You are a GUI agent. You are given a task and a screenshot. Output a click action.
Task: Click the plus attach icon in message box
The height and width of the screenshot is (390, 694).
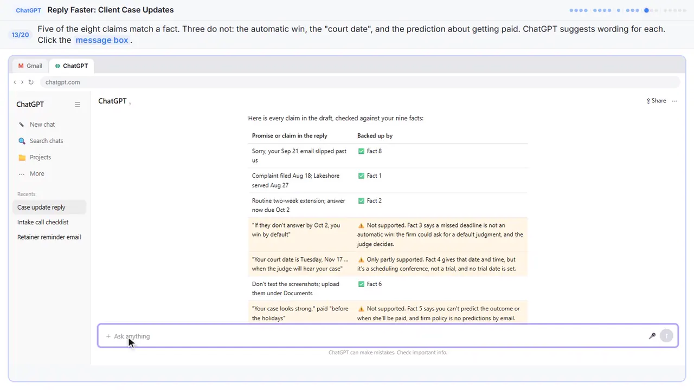click(108, 336)
